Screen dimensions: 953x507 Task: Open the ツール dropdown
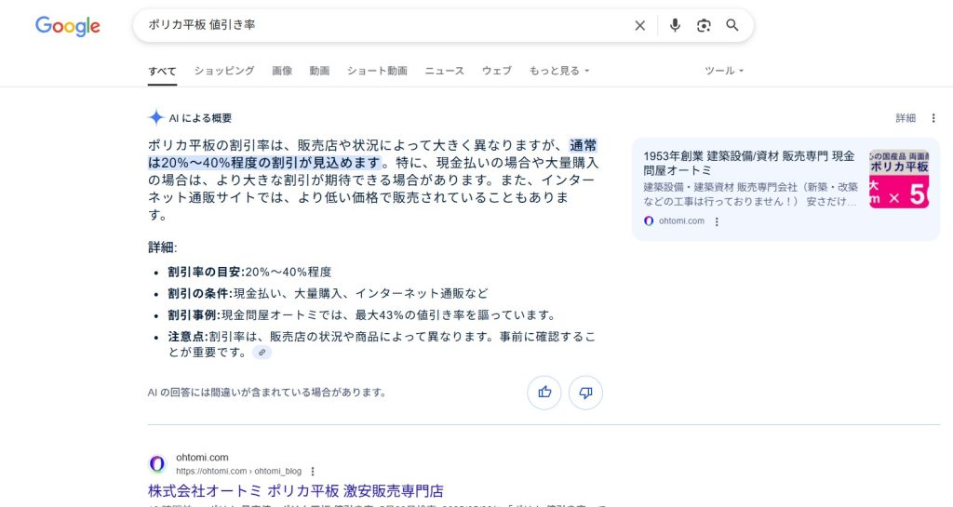724,71
